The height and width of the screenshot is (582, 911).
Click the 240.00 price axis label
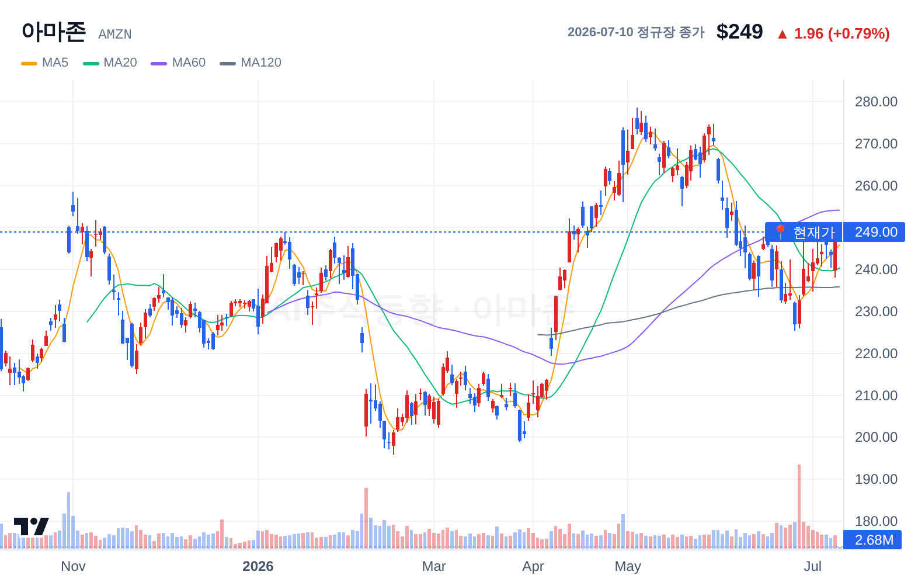pos(876,269)
